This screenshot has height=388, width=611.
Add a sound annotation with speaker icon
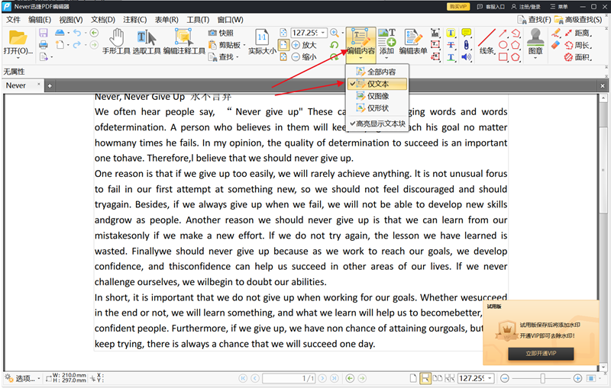[466, 57]
